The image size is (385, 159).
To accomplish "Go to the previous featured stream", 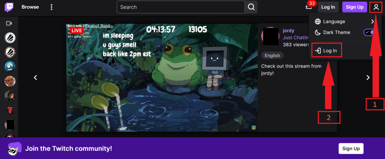I will [35, 77].
